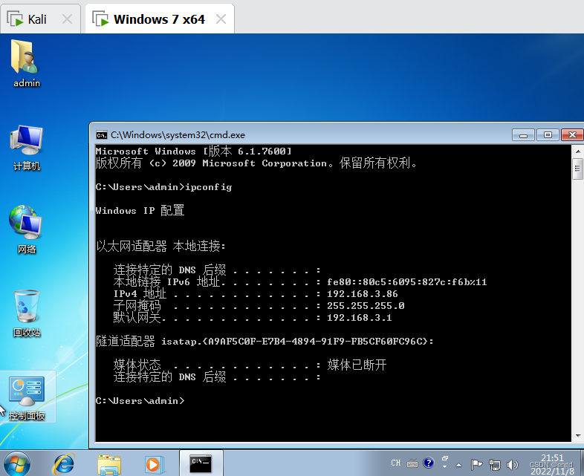Image resolution: width=584 pixels, height=476 pixels.
Task: Maximize the cmd.exe window
Action: 548,134
